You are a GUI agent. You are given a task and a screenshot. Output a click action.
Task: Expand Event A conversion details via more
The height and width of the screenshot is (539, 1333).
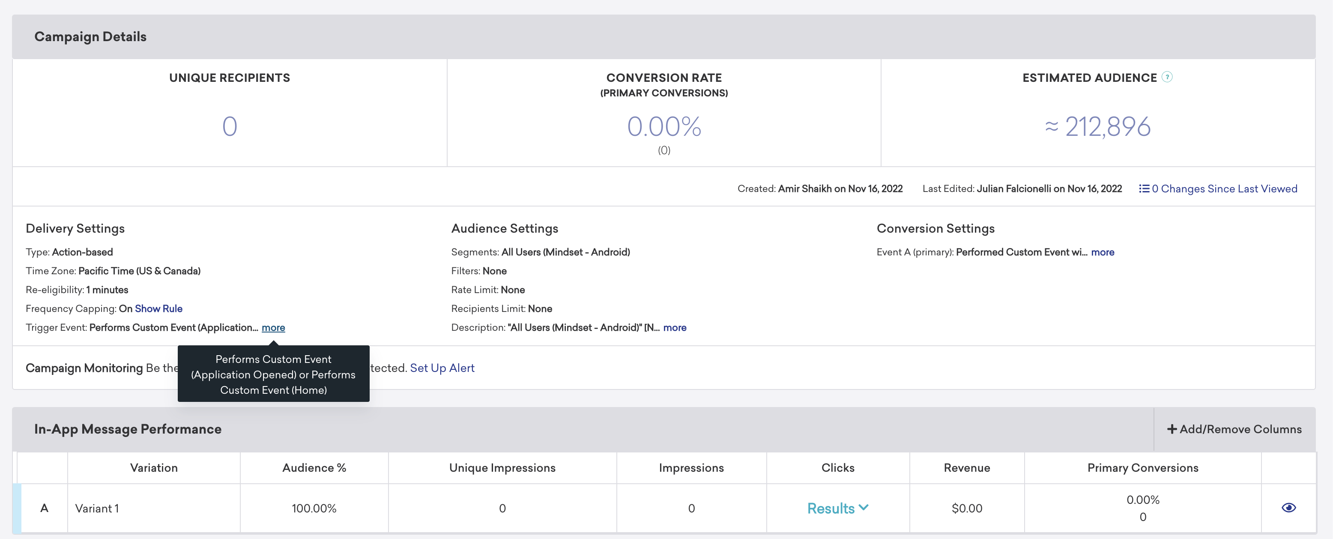point(1103,252)
